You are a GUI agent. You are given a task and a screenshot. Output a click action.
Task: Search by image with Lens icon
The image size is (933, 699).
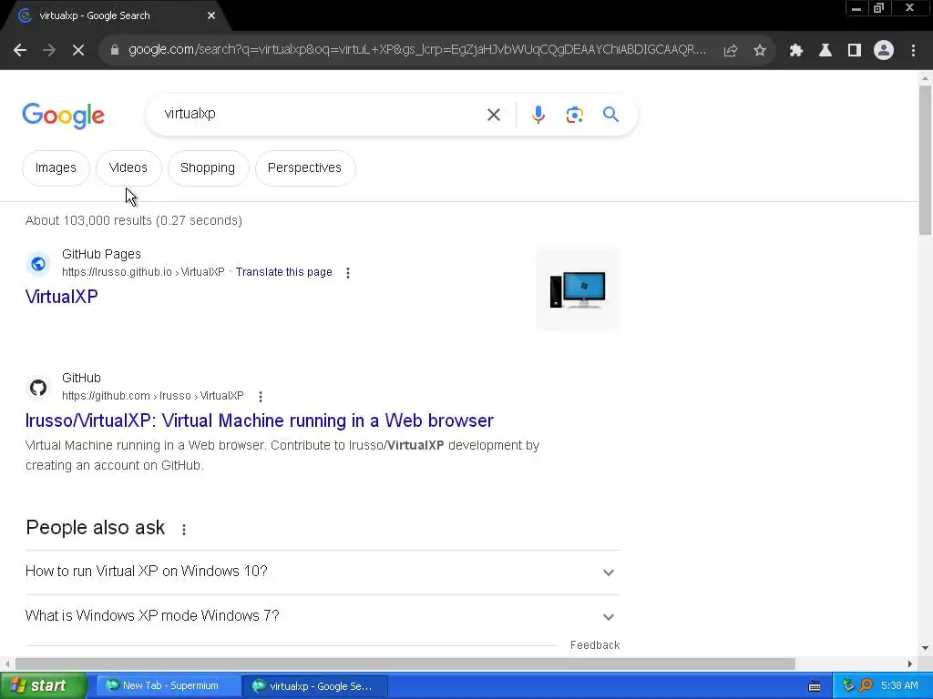point(575,115)
